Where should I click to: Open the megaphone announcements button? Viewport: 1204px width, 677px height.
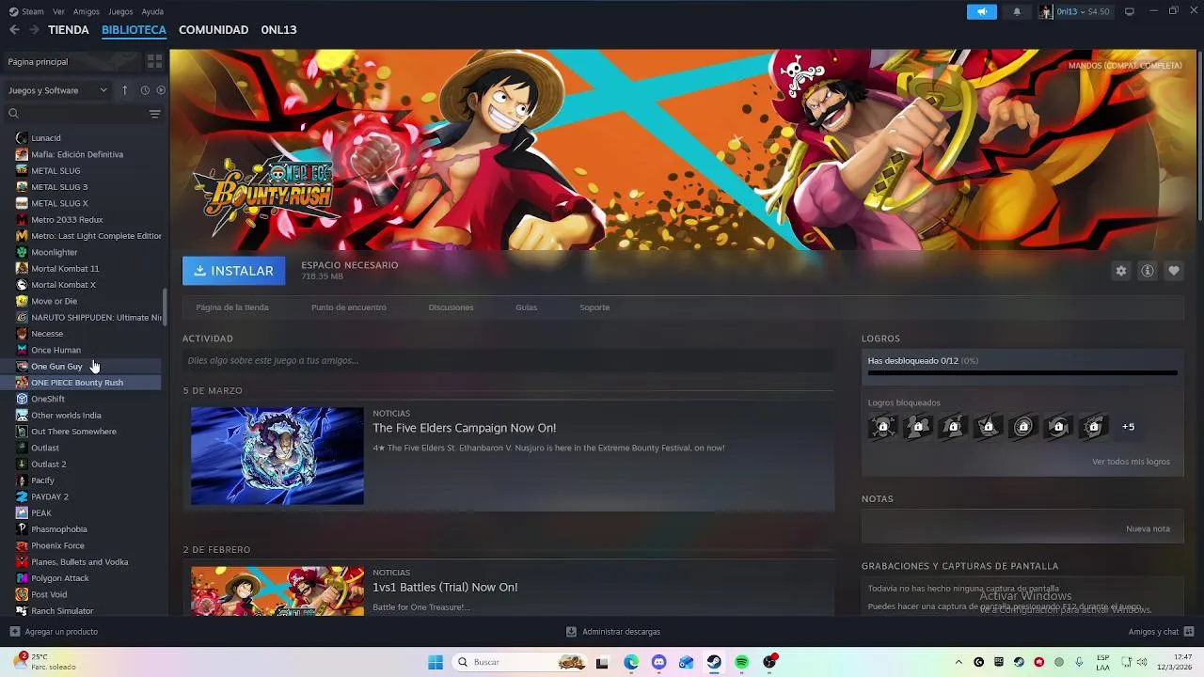pos(982,11)
